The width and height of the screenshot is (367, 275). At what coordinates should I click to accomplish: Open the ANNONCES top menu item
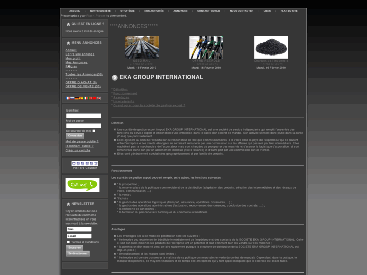[x=180, y=11]
